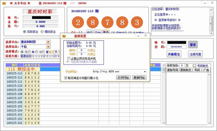Click the 号码 button
217x131 pixels.
coord(197,70)
